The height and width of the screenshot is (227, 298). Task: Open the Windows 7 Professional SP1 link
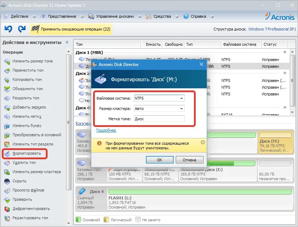[x=272, y=29]
